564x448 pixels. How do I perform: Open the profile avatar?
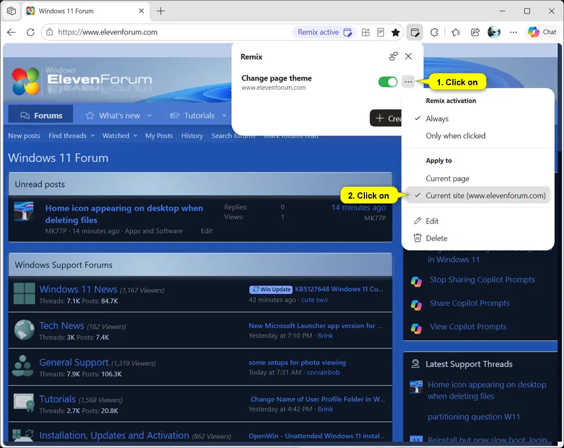coord(494,32)
